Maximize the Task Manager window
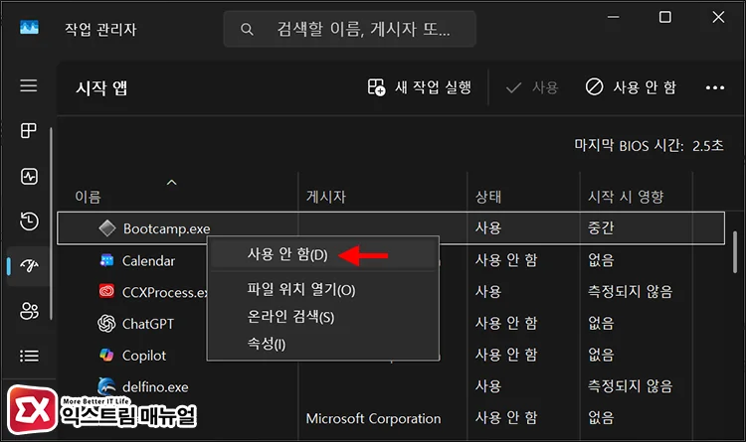The image size is (746, 442). [x=665, y=17]
